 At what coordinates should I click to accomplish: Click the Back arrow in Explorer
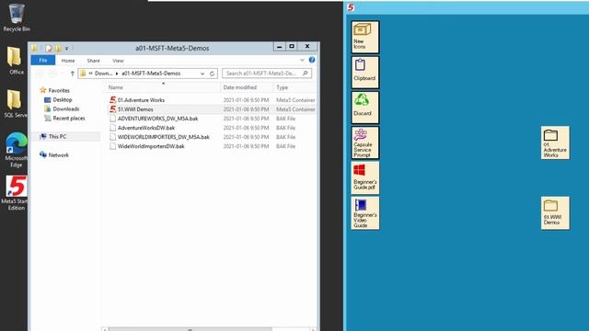coord(40,74)
